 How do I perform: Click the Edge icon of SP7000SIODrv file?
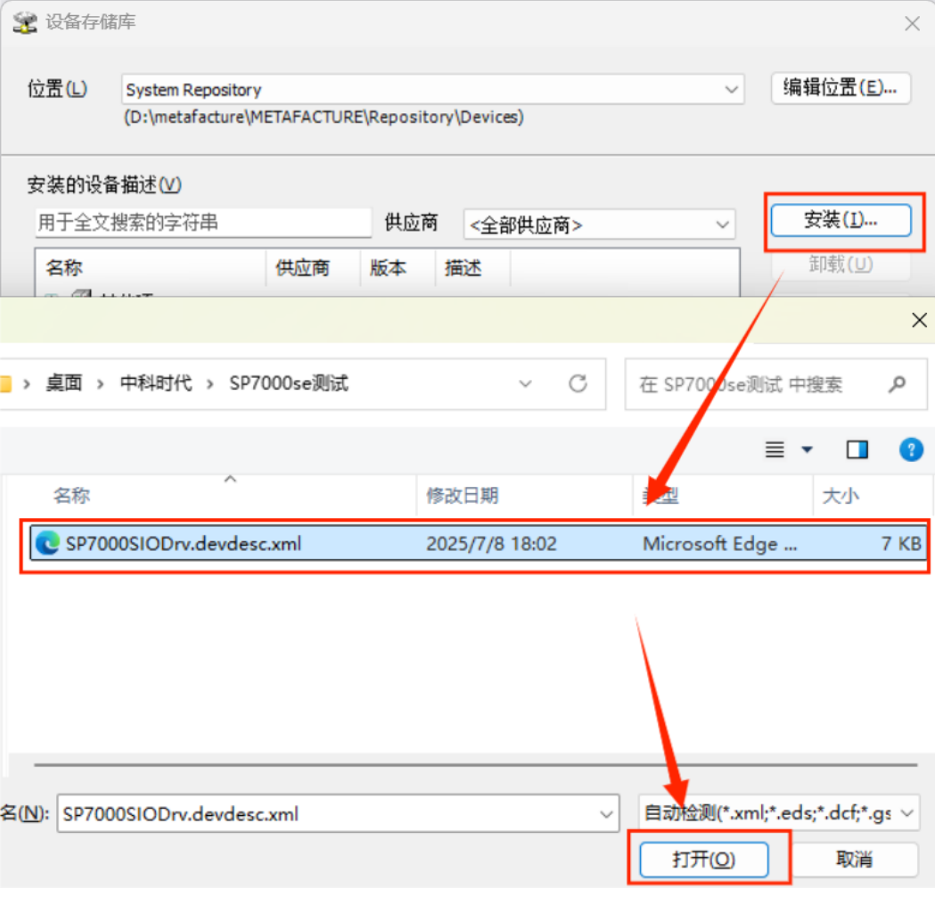coord(48,543)
